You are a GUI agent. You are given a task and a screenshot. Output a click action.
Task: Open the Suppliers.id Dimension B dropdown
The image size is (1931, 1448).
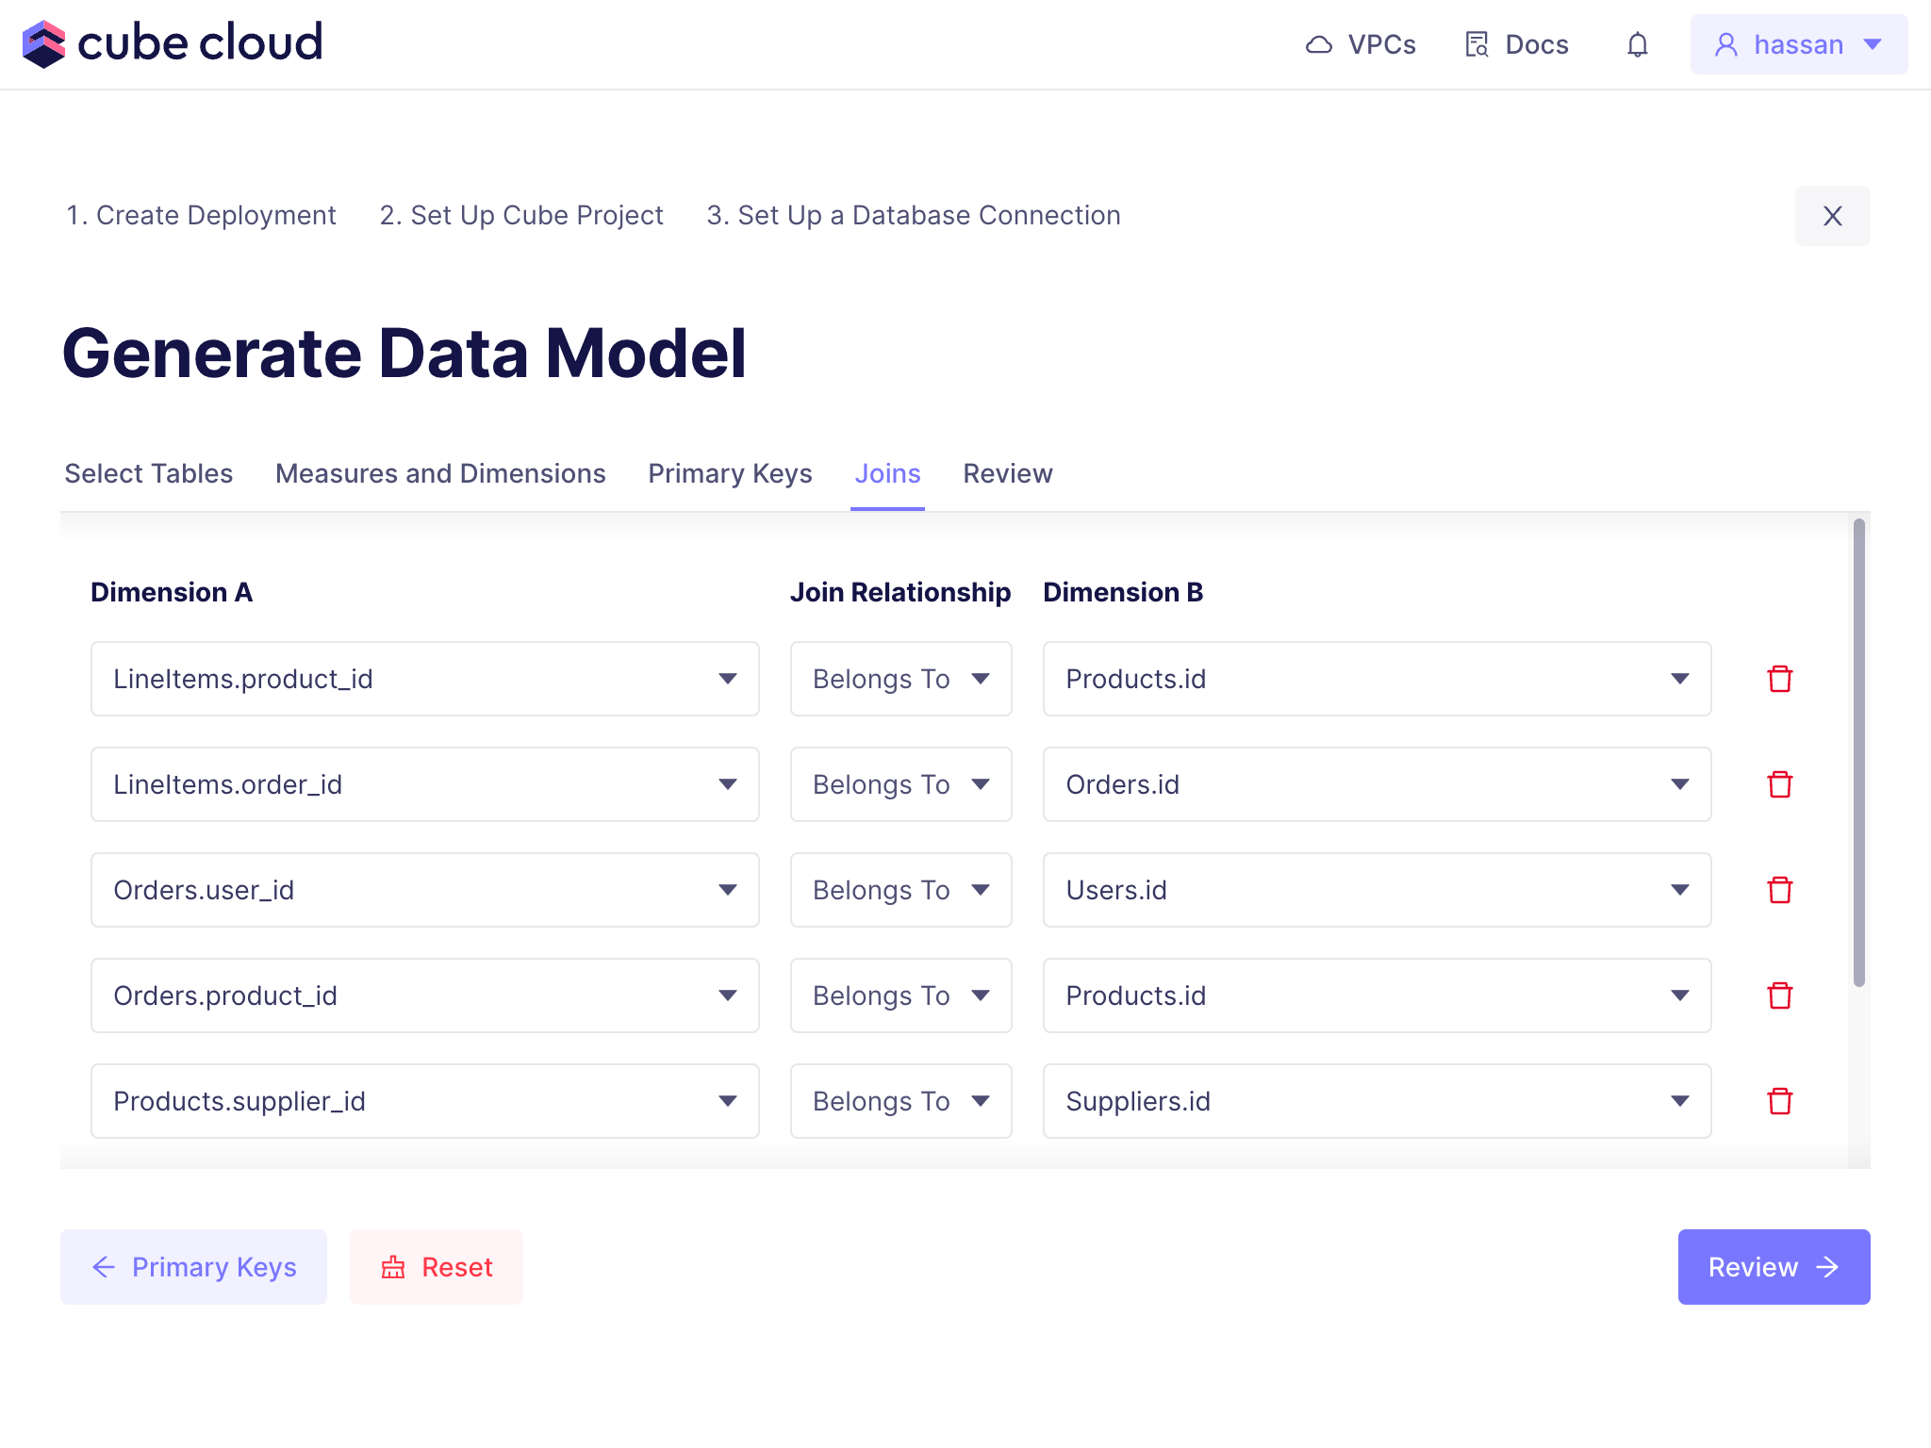click(x=1378, y=1101)
